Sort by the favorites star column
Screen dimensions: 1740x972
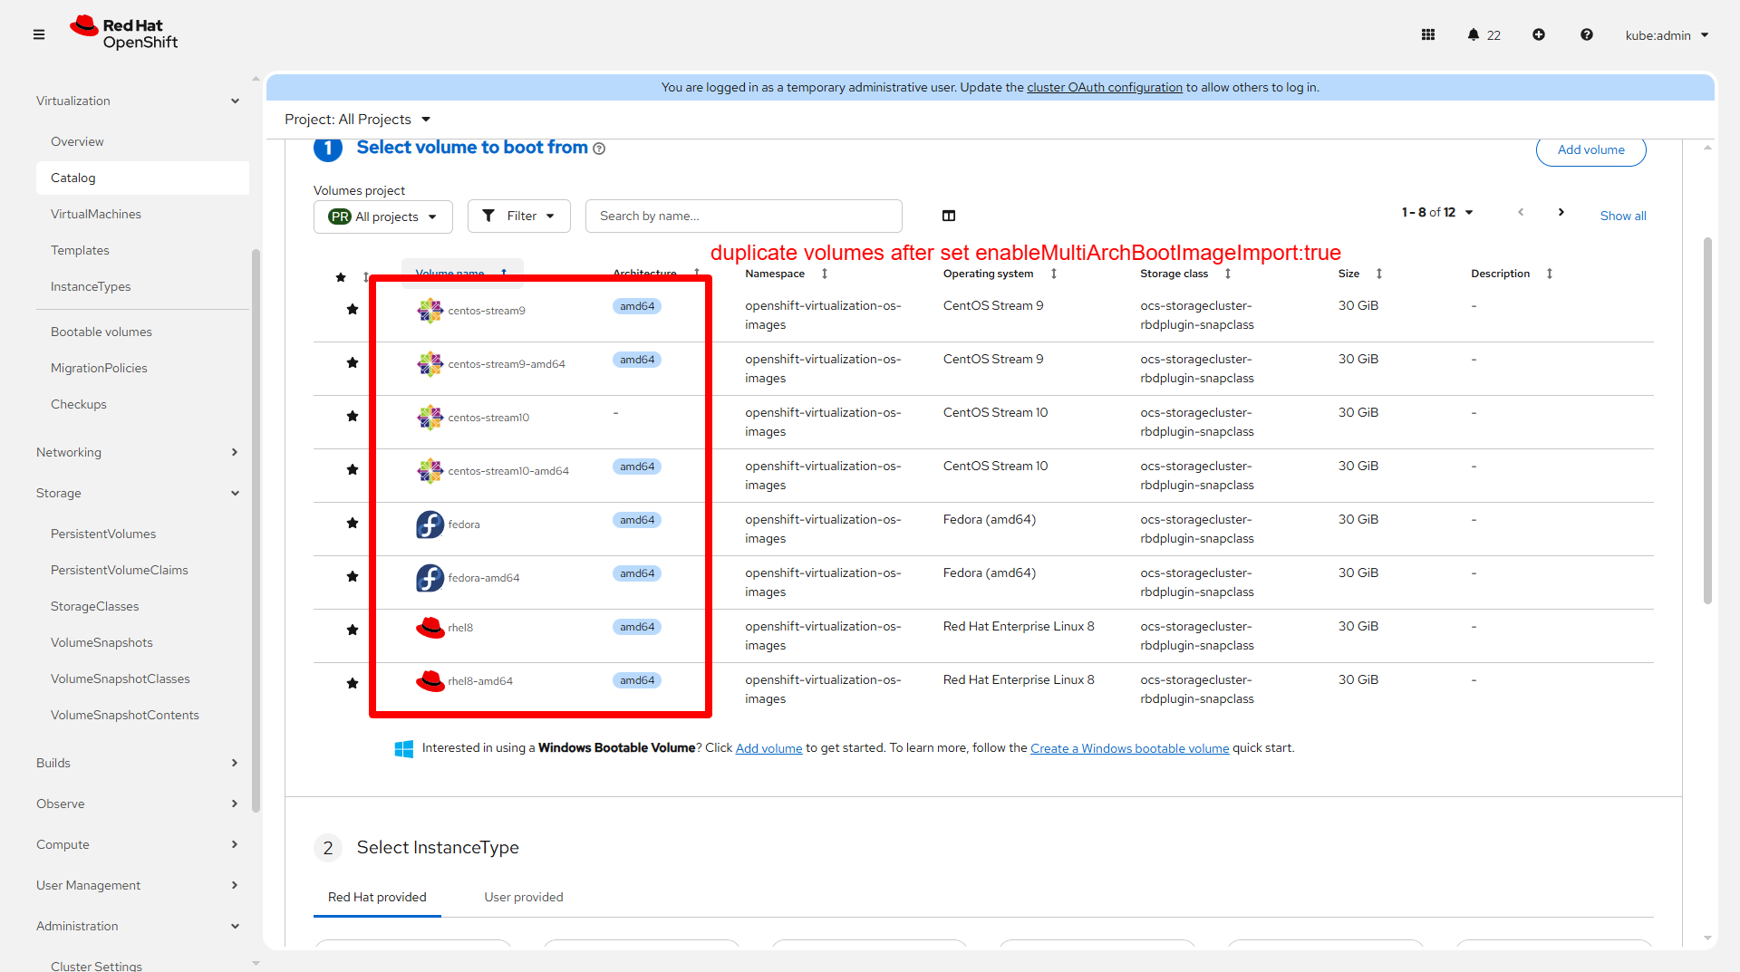365,277
